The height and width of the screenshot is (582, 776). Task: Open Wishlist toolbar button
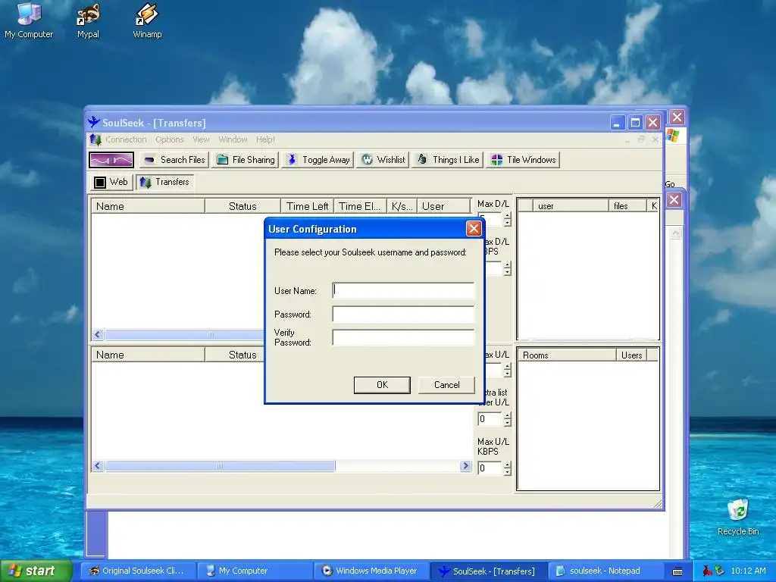coord(383,160)
